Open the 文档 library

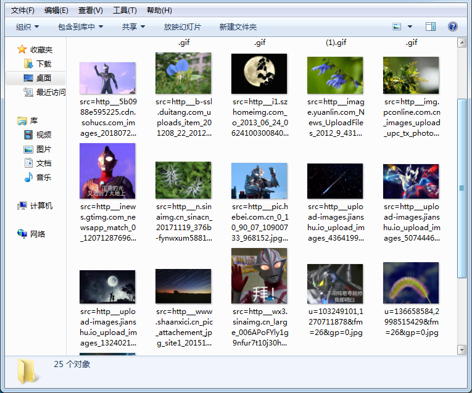pyautogui.click(x=38, y=163)
